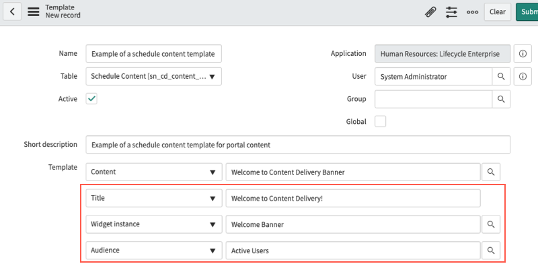The width and height of the screenshot is (538, 266).
Task: Uncheck the Active checkbox
Action: (x=91, y=99)
